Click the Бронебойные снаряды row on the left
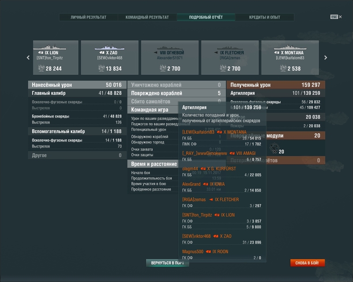 pos(76,116)
